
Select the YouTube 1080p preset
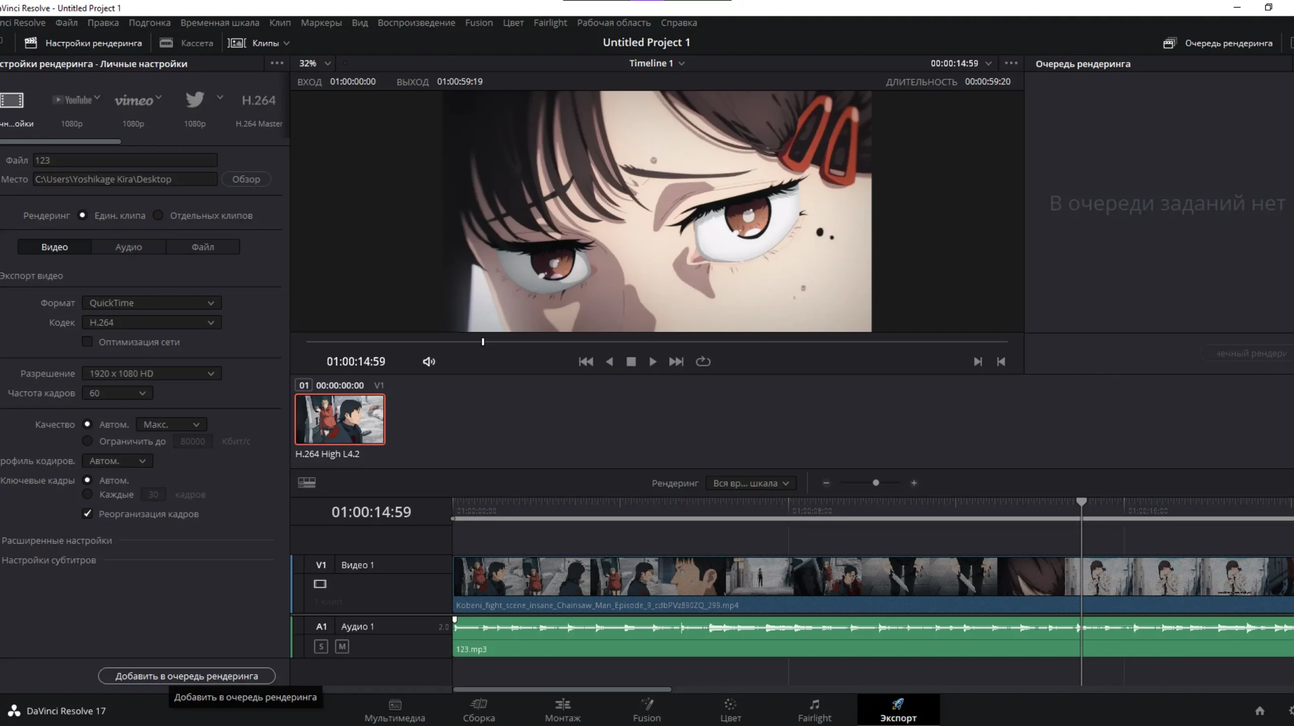click(x=75, y=109)
